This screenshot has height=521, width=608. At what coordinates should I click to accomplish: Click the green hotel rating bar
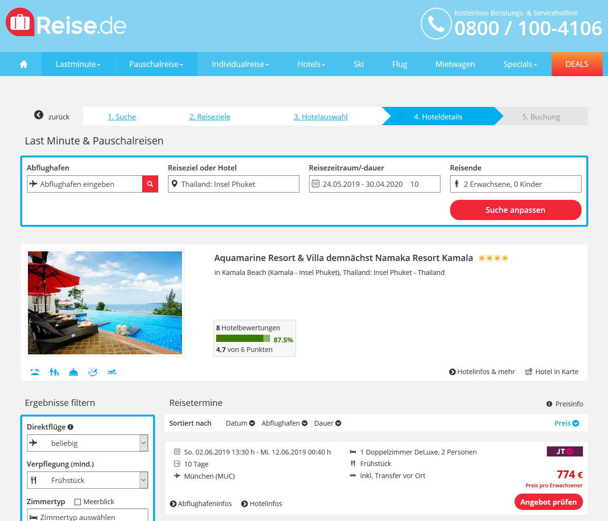pos(243,339)
